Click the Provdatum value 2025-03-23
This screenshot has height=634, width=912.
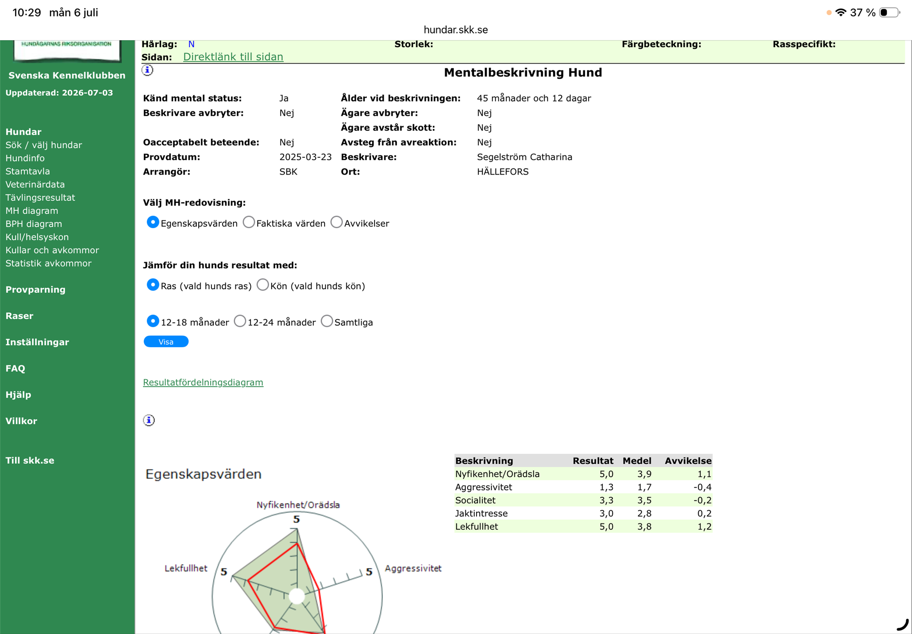coord(305,157)
